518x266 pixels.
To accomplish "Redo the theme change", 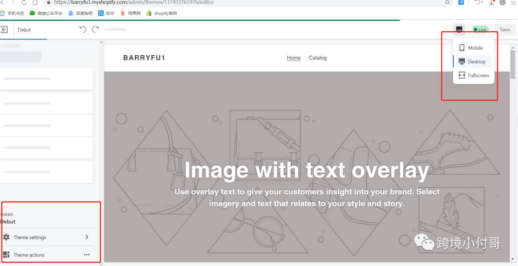I will tap(95, 29).
